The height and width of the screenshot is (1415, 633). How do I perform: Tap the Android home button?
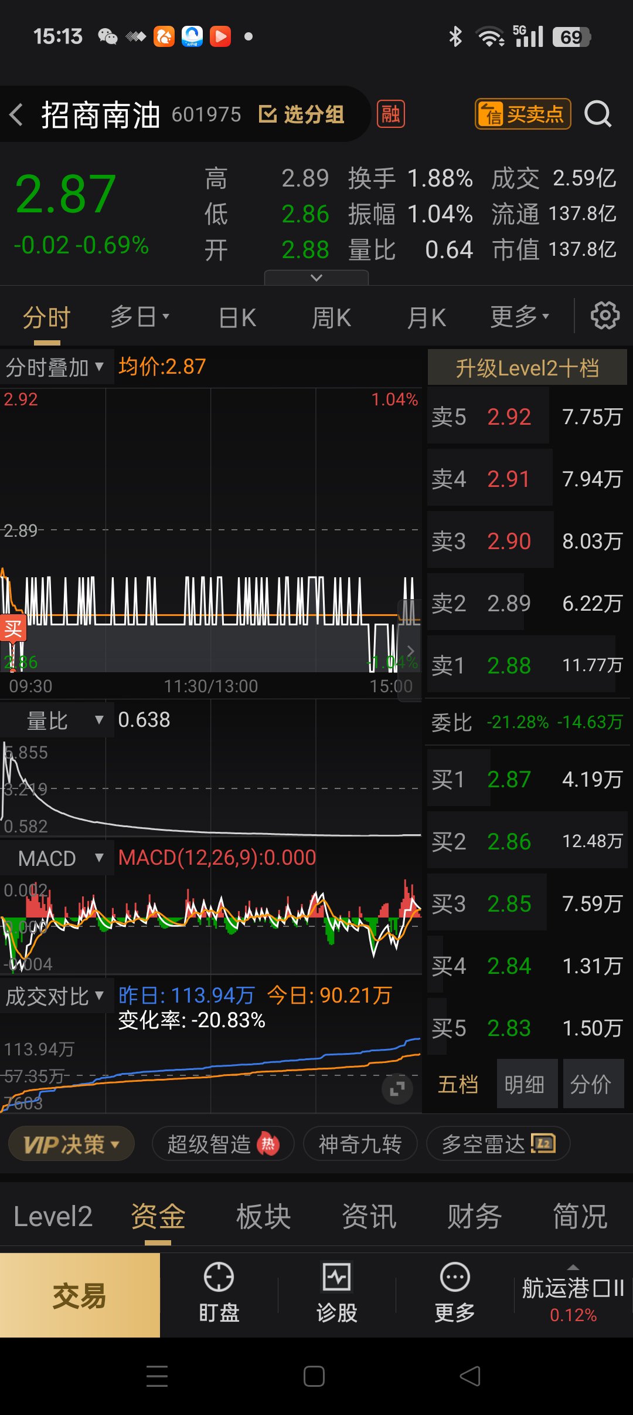314,1376
